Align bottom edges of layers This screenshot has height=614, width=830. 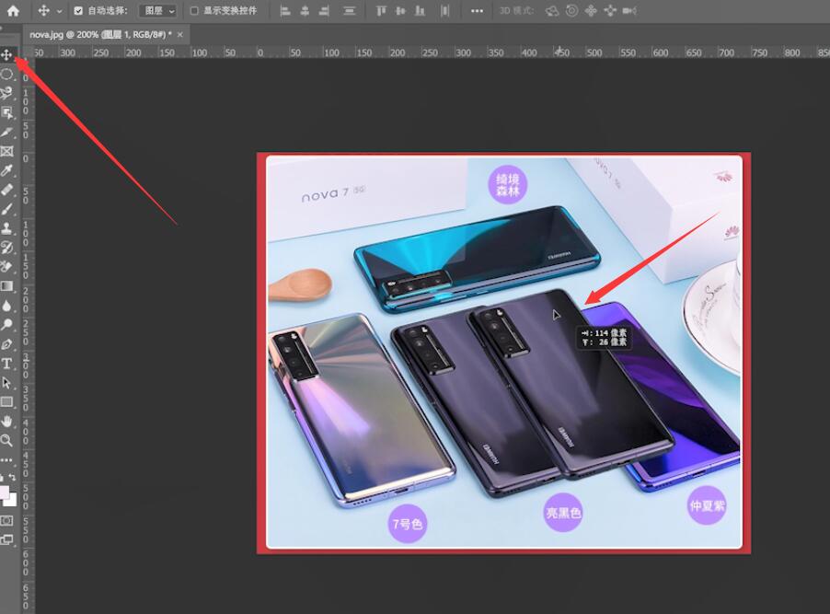[420, 11]
